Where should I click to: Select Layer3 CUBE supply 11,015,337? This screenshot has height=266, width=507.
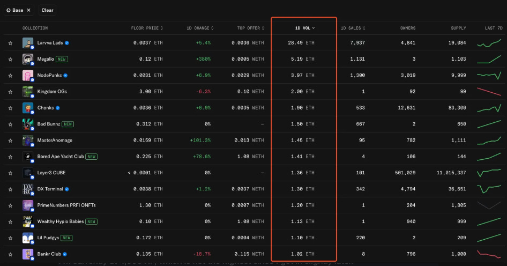(x=451, y=173)
